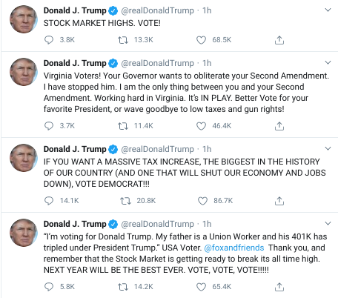Retweet the STOCK MARKET HIGHS tweet
Screen dimensions: 338x298
click(123, 40)
